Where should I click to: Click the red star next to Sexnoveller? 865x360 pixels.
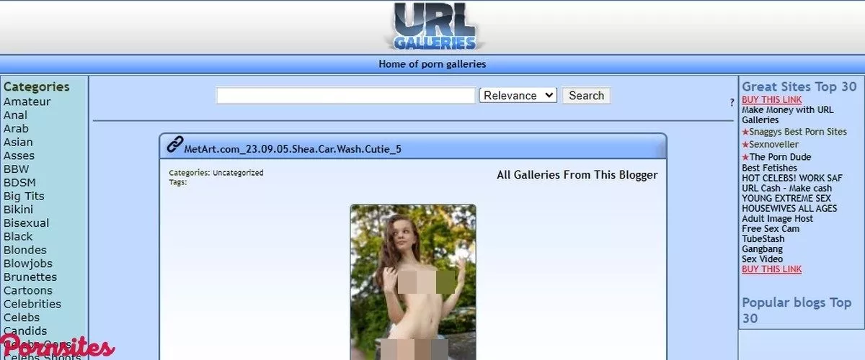(745, 145)
